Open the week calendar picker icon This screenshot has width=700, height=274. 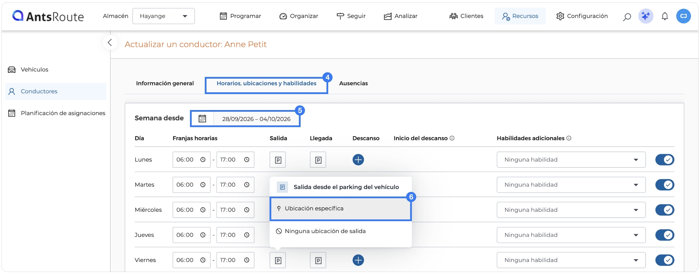click(202, 119)
